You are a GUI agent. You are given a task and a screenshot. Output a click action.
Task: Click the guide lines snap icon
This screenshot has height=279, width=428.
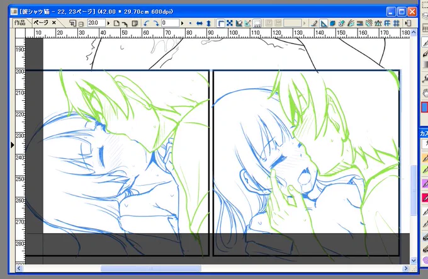387,23
